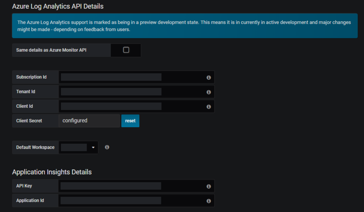Click the Application Id info icon
Viewport: 364px width, 212px height.
point(208,201)
